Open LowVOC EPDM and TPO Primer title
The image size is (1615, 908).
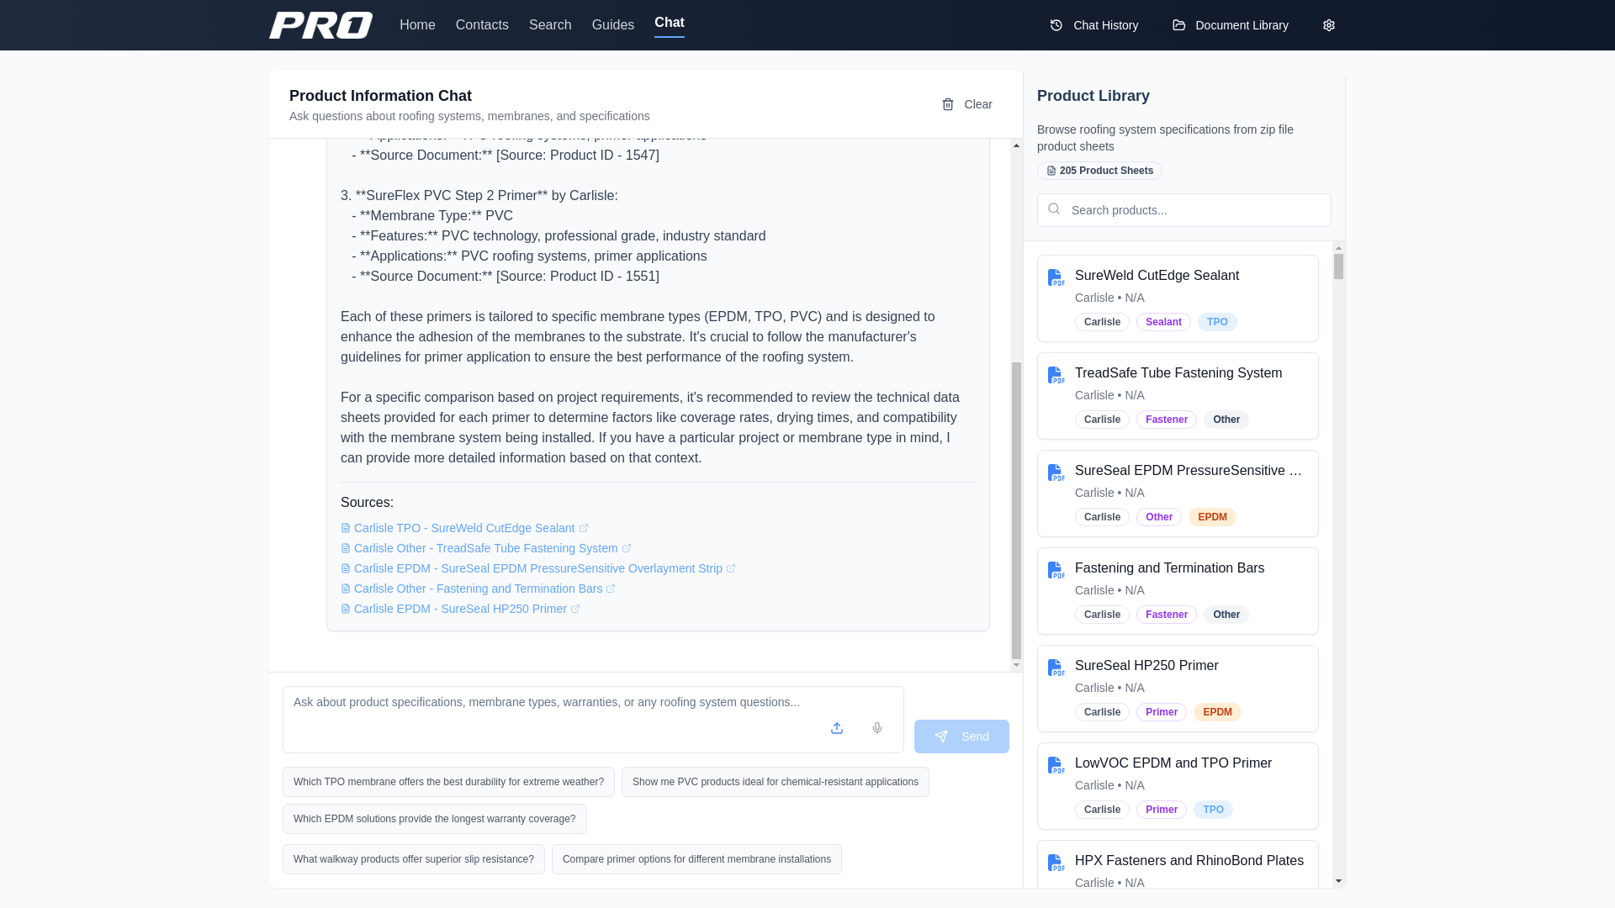(1173, 763)
